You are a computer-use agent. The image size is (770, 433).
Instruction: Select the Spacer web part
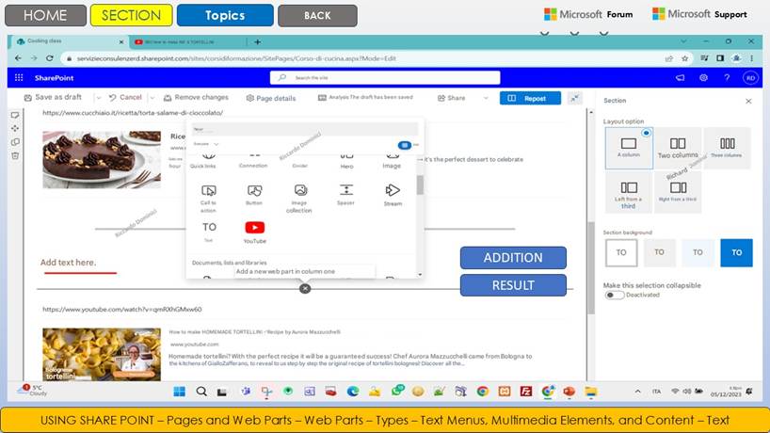(x=345, y=195)
